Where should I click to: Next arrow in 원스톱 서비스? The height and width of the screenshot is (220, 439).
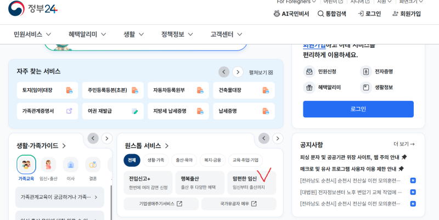[x=278, y=138]
